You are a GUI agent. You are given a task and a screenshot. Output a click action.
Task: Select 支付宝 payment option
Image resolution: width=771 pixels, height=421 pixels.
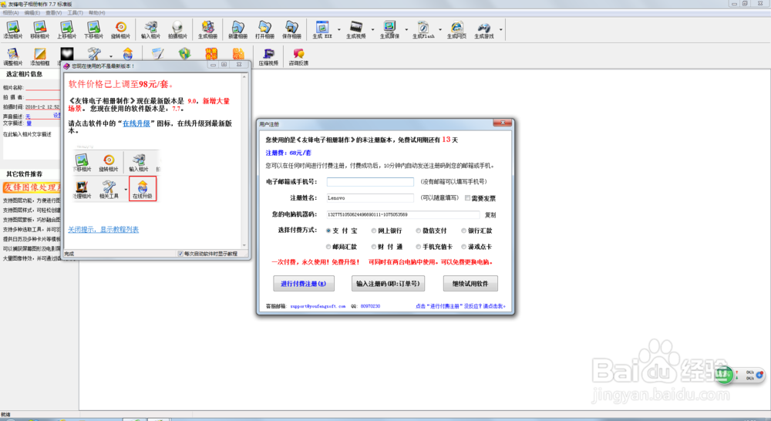tap(328, 231)
